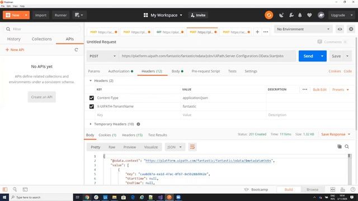Image resolution: width=358 pixels, height=201 pixels.
Task: Click the sidebar Filter search field
Action: coord(42,29)
